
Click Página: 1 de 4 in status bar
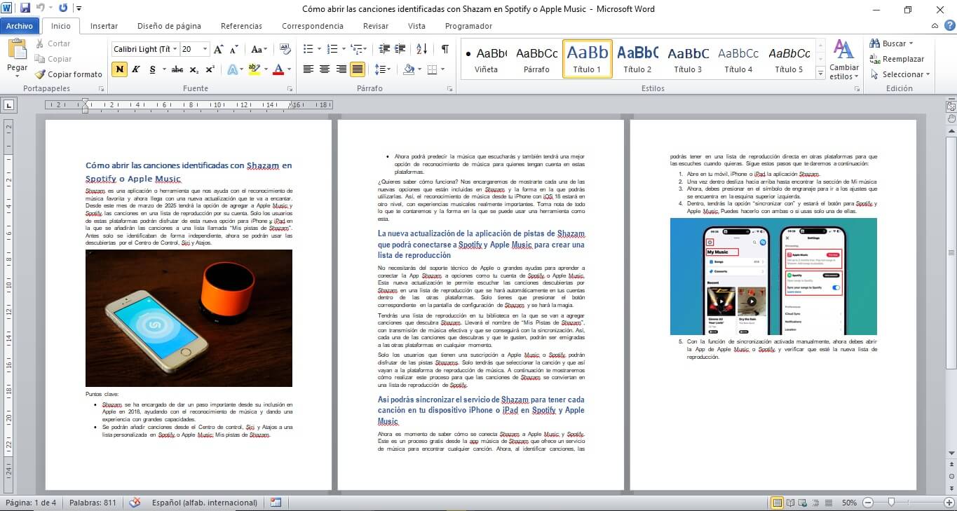[x=31, y=503]
